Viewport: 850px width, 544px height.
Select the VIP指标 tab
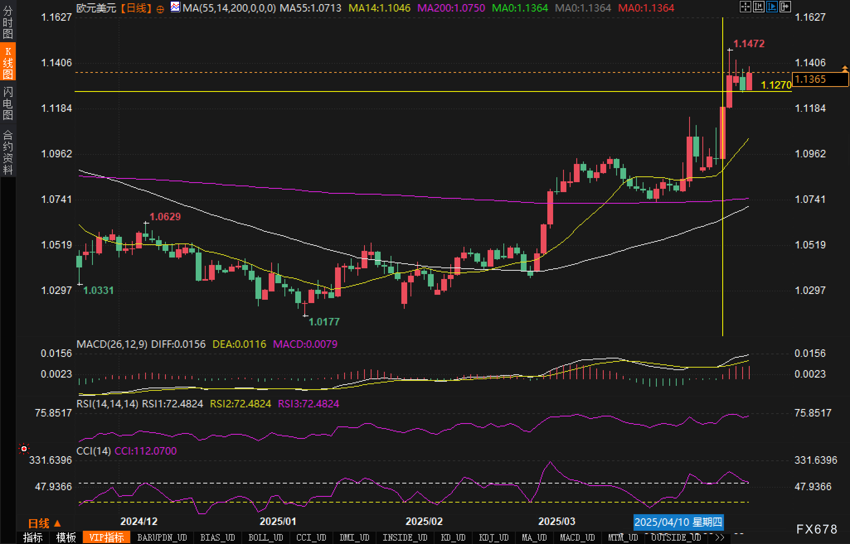[x=107, y=538]
